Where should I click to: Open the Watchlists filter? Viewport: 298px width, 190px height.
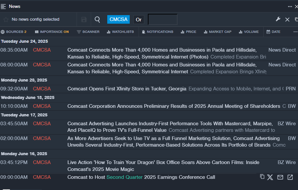[120, 32]
